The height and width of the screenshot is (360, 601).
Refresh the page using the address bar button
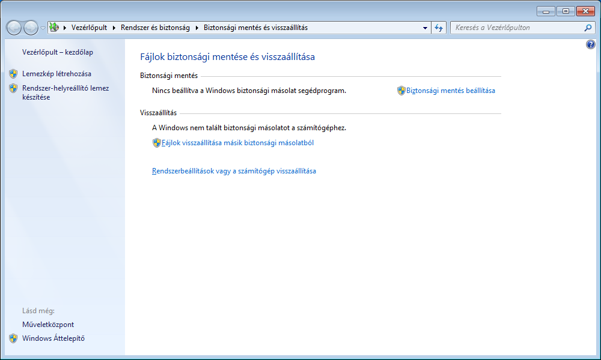pyautogui.click(x=439, y=28)
